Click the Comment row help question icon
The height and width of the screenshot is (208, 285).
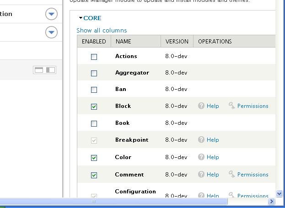pyautogui.click(x=201, y=174)
